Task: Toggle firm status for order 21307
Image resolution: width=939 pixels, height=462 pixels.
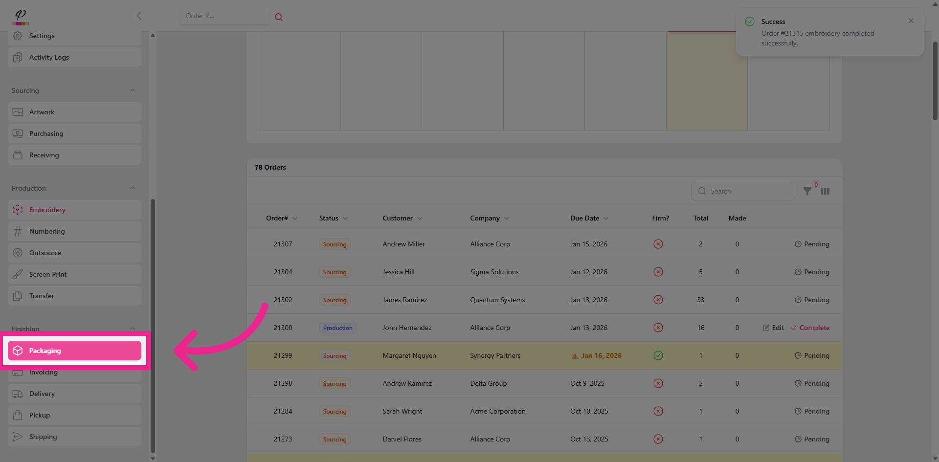Action: click(x=658, y=244)
